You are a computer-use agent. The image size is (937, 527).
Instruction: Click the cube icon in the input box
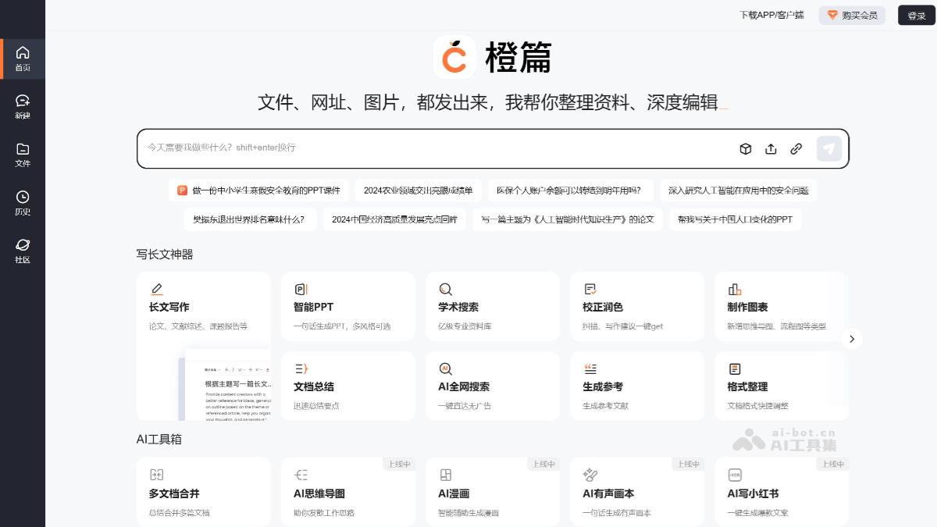[x=746, y=148]
